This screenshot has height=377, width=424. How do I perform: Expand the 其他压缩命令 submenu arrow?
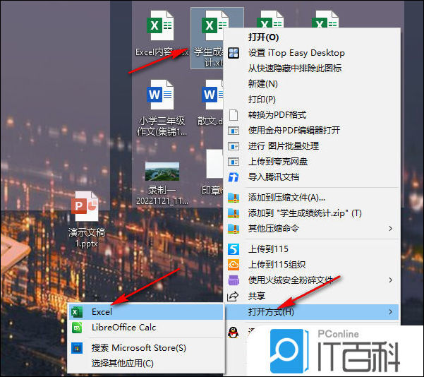coord(390,229)
